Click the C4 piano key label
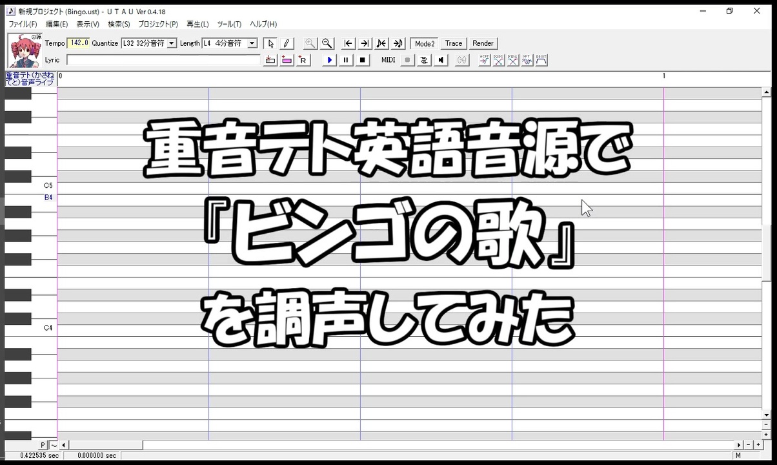Viewport: 777px width, 465px height. pyautogui.click(x=48, y=328)
